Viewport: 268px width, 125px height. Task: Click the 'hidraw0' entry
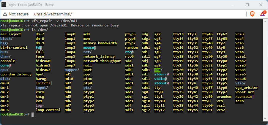(x=43, y=61)
